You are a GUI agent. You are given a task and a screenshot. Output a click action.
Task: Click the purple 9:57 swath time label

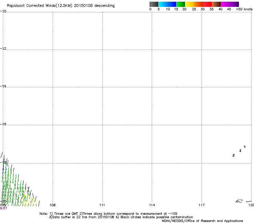point(3,208)
